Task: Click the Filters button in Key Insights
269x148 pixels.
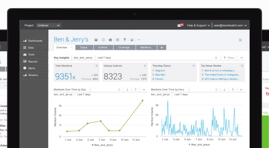Action: tap(228, 58)
